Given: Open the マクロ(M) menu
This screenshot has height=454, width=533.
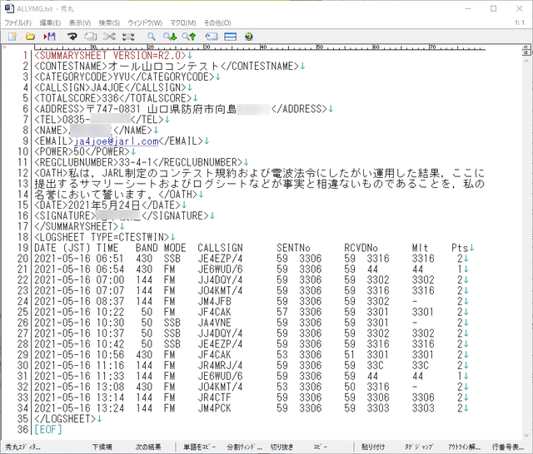Looking at the screenshot, I should point(183,22).
